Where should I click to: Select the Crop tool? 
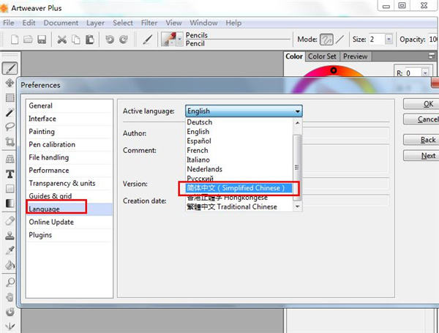coord(10,141)
